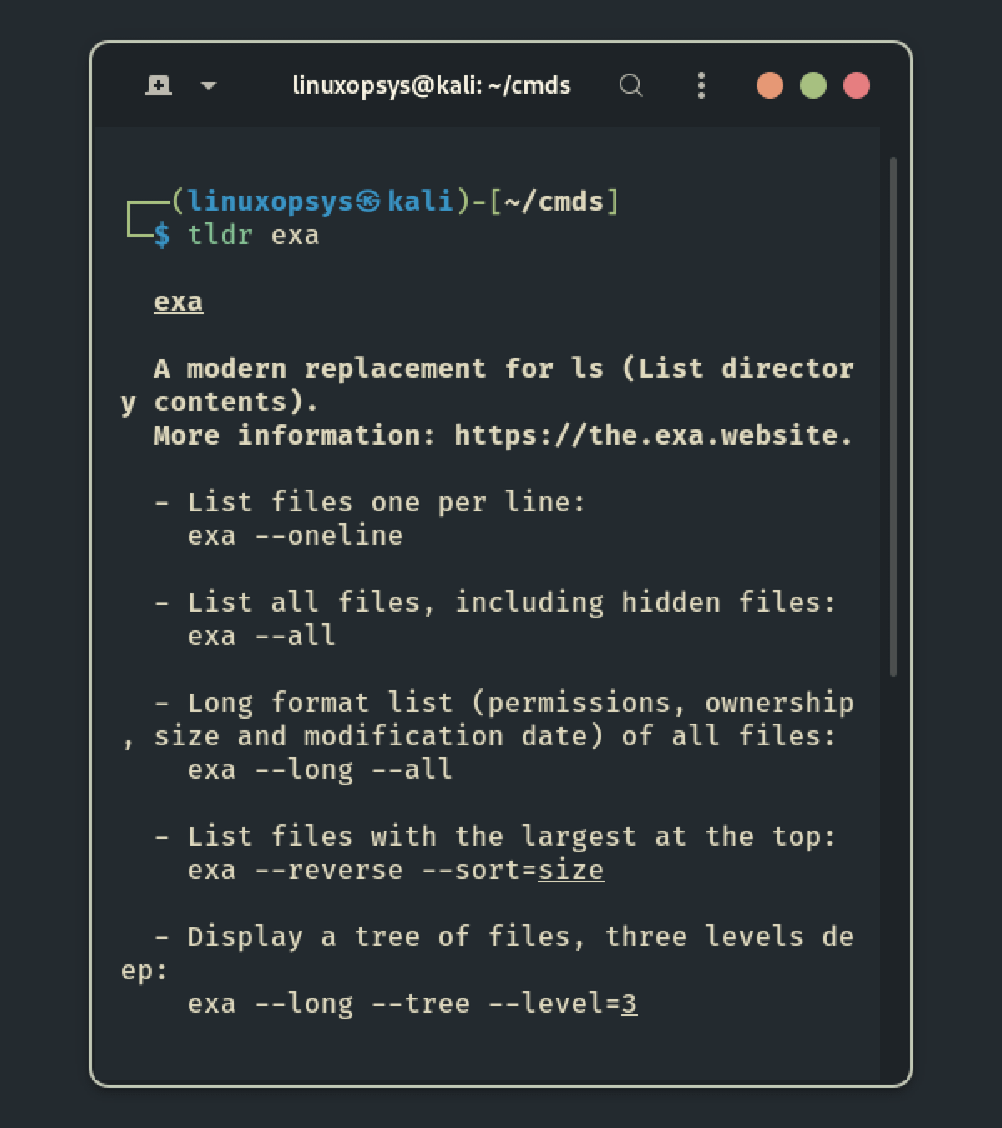The width and height of the screenshot is (1002, 1128).
Task: Click the Kali logo symbol in prompt
Action: click(368, 201)
